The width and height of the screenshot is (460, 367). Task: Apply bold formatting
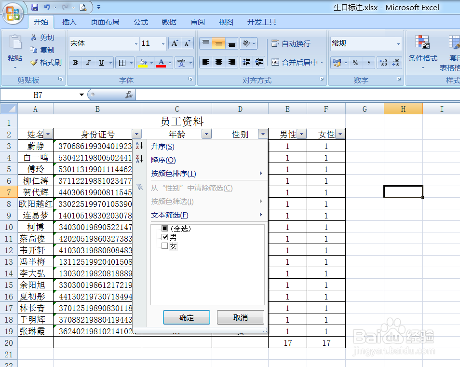pos(75,63)
